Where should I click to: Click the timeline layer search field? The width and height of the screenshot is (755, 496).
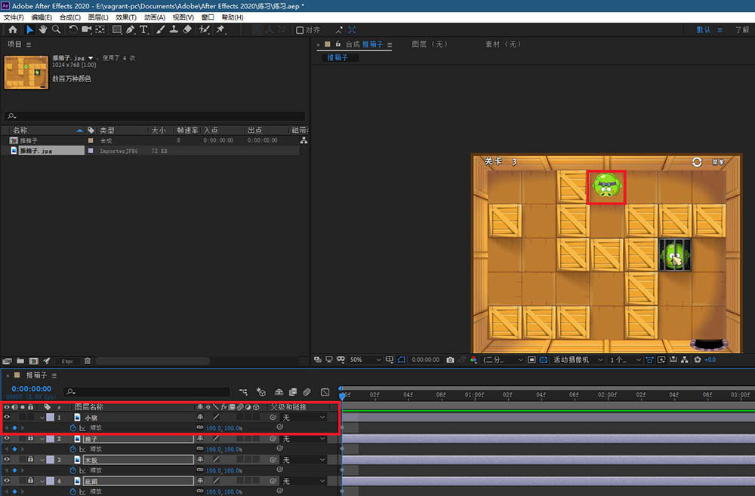[x=147, y=392]
